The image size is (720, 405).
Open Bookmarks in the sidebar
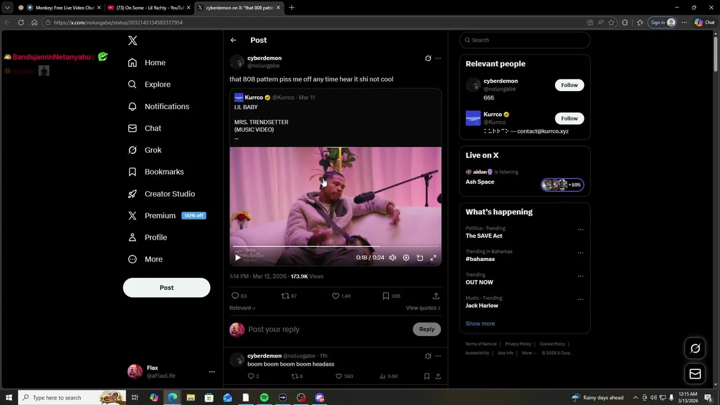(156, 172)
